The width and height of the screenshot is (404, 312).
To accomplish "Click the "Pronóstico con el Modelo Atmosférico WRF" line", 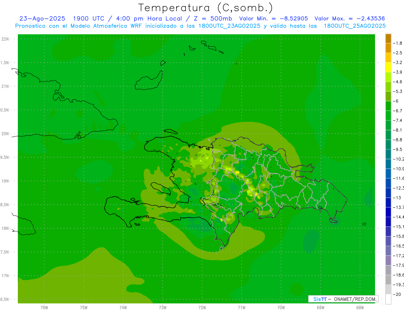I will (x=79, y=26).
